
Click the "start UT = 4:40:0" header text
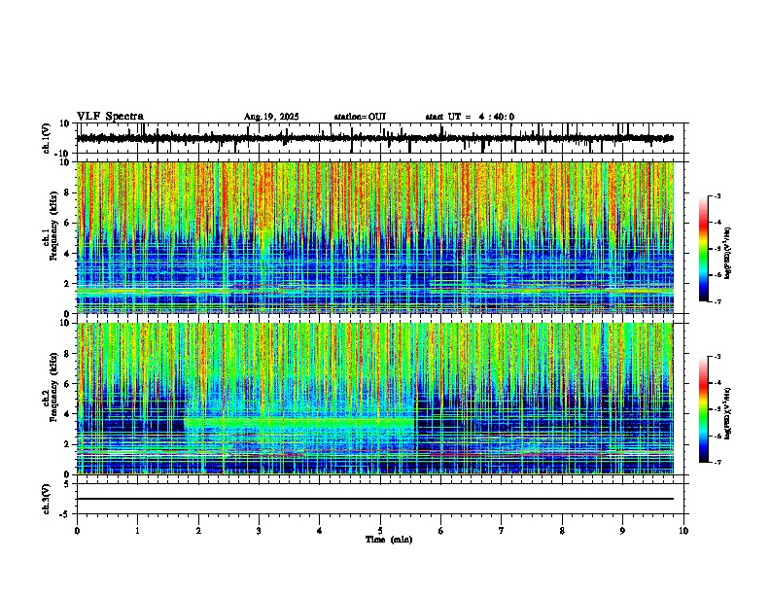pos(470,117)
